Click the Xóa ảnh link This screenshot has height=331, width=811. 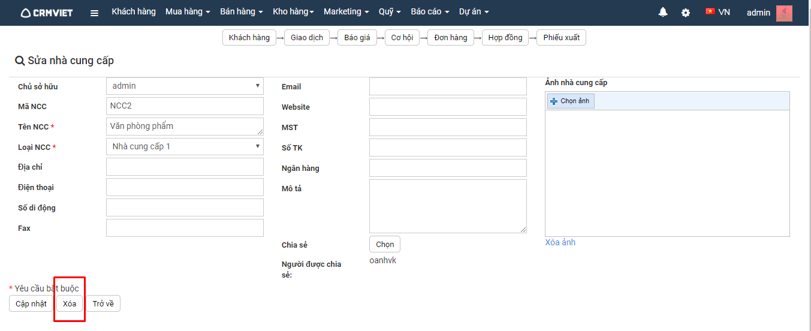(x=560, y=243)
